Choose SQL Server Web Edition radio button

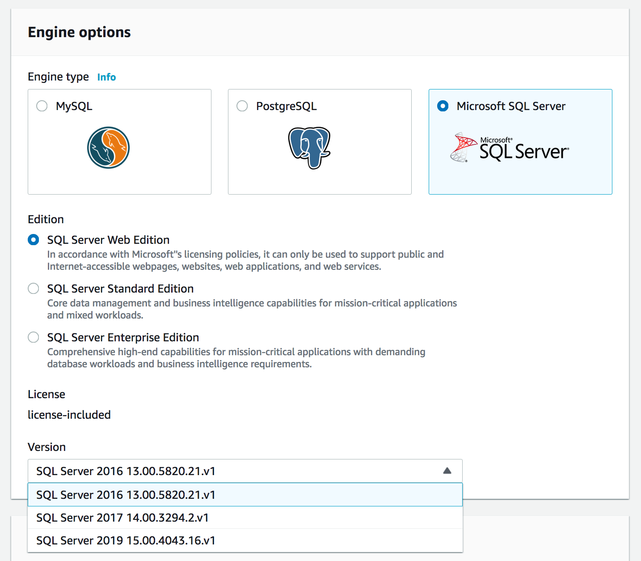tap(34, 240)
